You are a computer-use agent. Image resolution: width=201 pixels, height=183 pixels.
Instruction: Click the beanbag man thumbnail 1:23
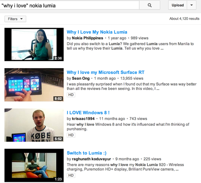tap(34, 165)
